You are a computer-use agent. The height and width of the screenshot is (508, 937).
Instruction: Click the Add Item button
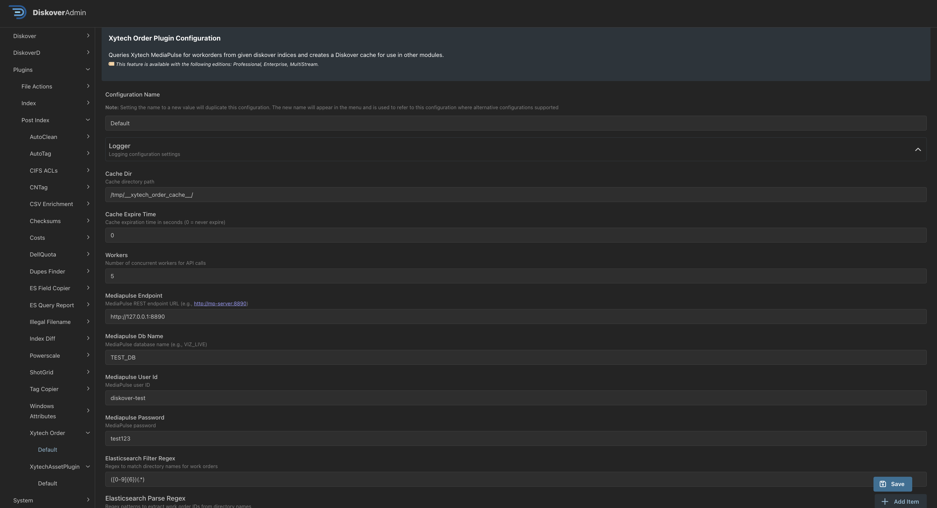pyautogui.click(x=900, y=502)
